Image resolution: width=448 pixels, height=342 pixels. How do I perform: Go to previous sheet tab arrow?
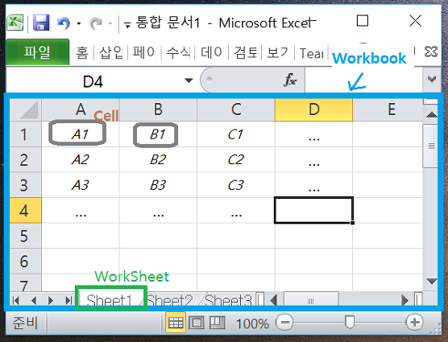click(x=33, y=300)
